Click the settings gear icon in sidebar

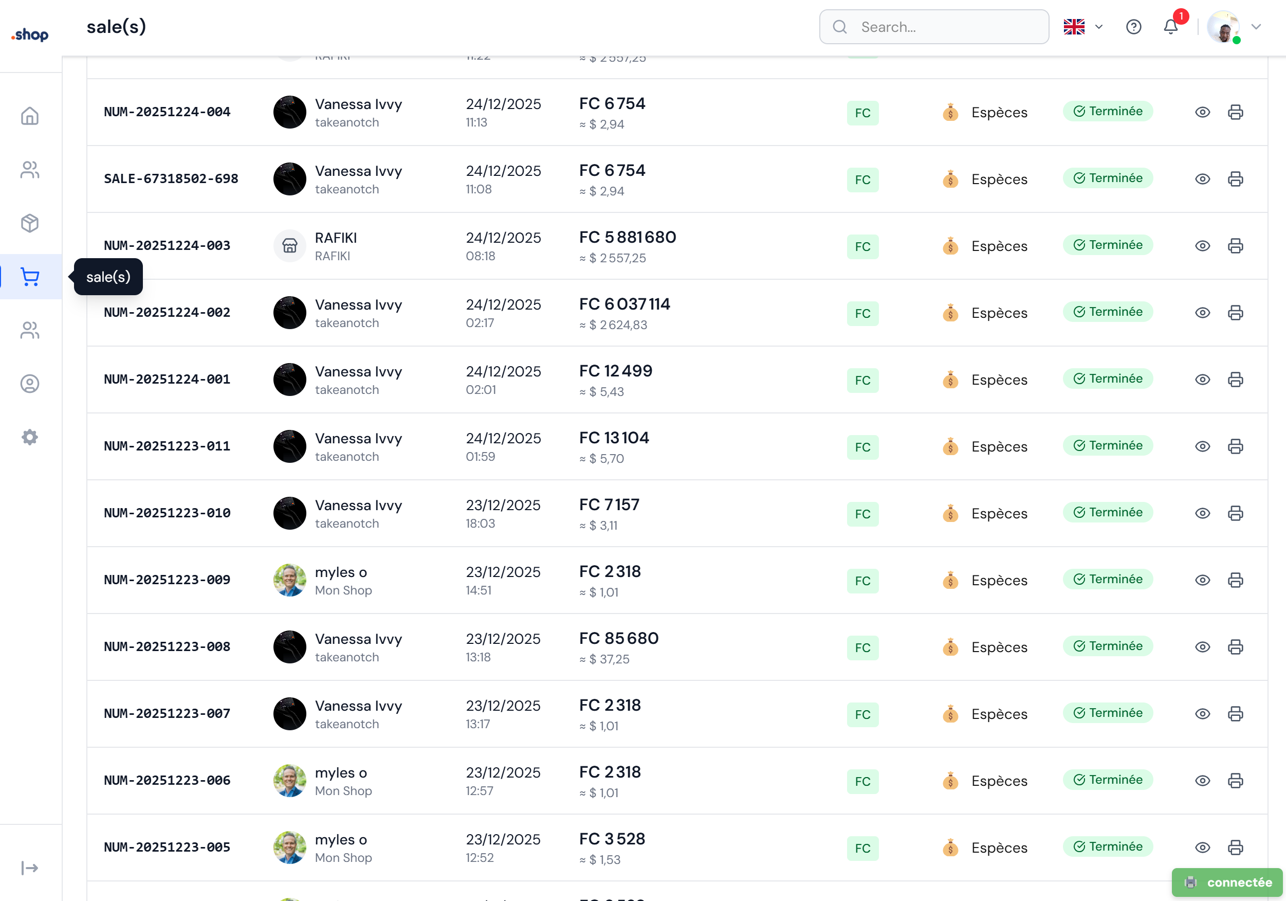pyautogui.click(x=30, y=437)
